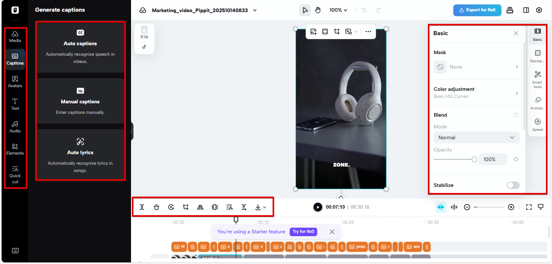The height and width of the screenshot is (264, 552).
Task: Switch to the Animation tab on the right
Action: [x=537, y=103]
